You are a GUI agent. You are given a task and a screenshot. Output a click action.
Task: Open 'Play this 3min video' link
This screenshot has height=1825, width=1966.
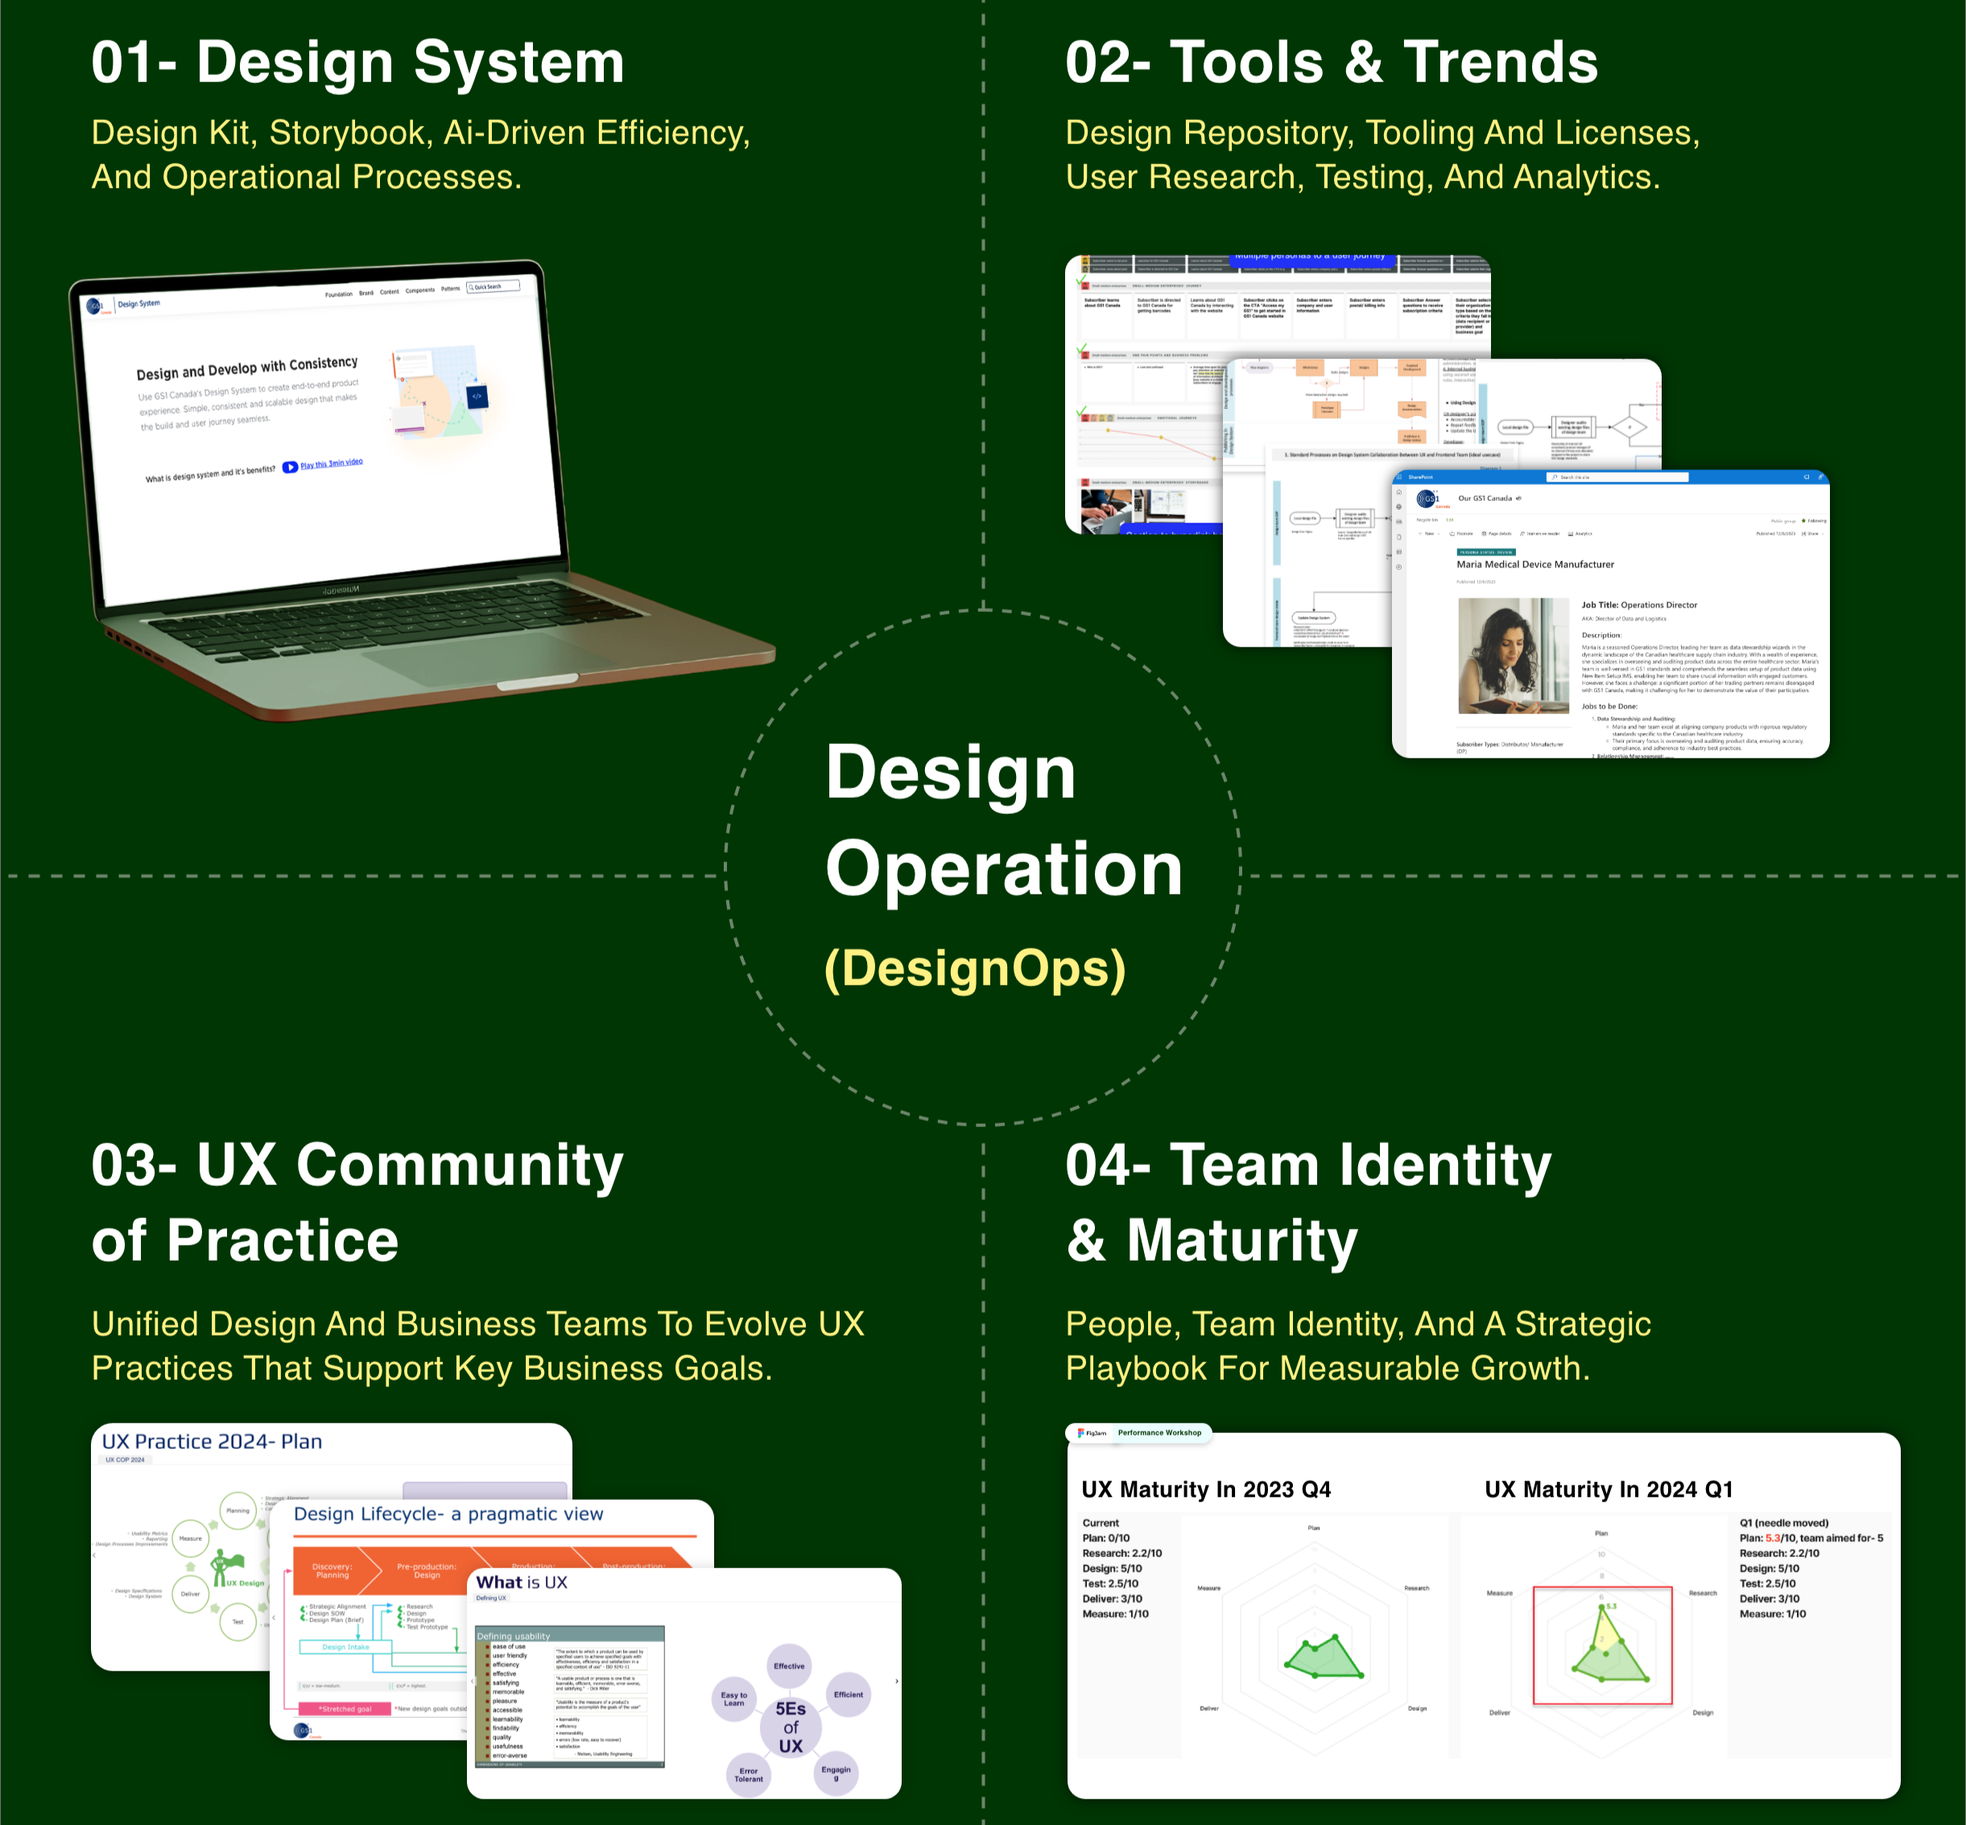332,465
